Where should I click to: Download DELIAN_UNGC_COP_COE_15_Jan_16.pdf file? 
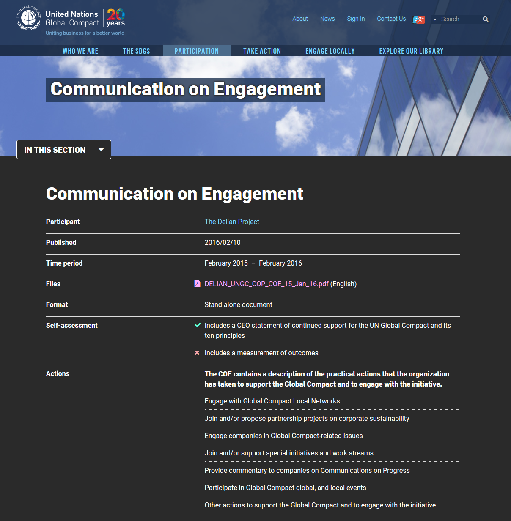pos(266,284)
